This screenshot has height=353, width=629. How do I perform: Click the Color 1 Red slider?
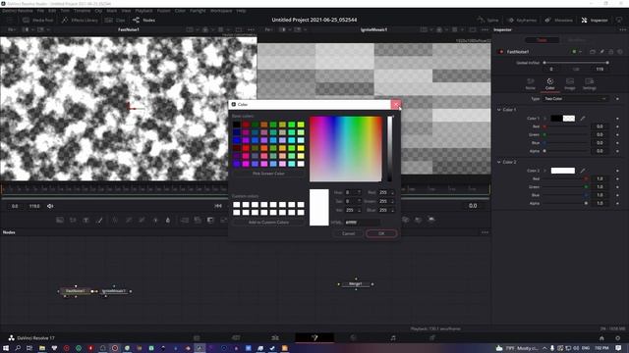[566, 126]
